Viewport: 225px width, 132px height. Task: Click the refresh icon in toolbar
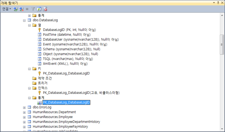(39, 9)
